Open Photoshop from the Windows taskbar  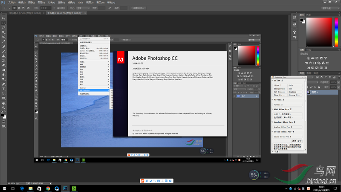coord(66,188)
